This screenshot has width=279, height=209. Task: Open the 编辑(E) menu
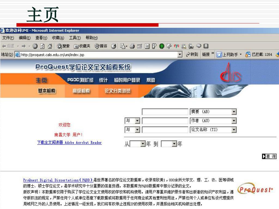pyautogui.click(x=25, y=38)
